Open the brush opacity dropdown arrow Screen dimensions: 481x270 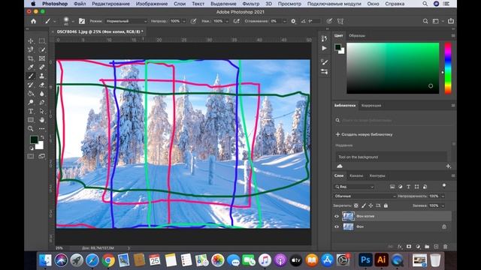184,22
